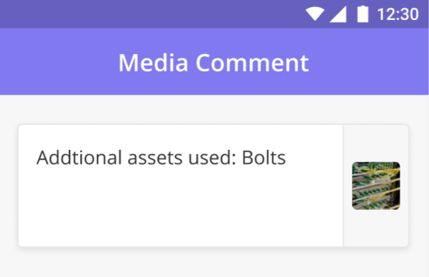Tap the Wi-Fi status icon
The height and width of the screenshot is (277, 429).
click(315, 14)
